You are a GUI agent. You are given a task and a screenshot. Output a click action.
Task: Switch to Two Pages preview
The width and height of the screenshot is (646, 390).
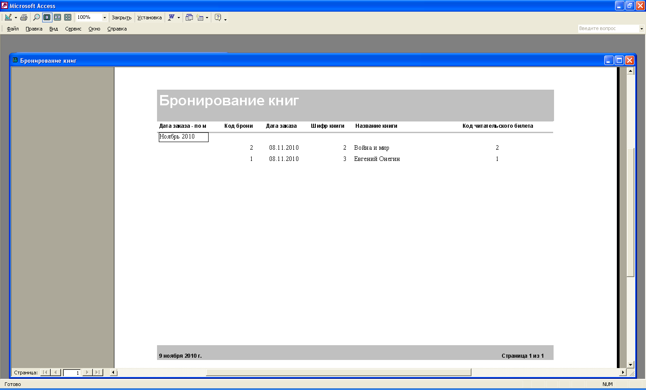[x=57, y=17]
